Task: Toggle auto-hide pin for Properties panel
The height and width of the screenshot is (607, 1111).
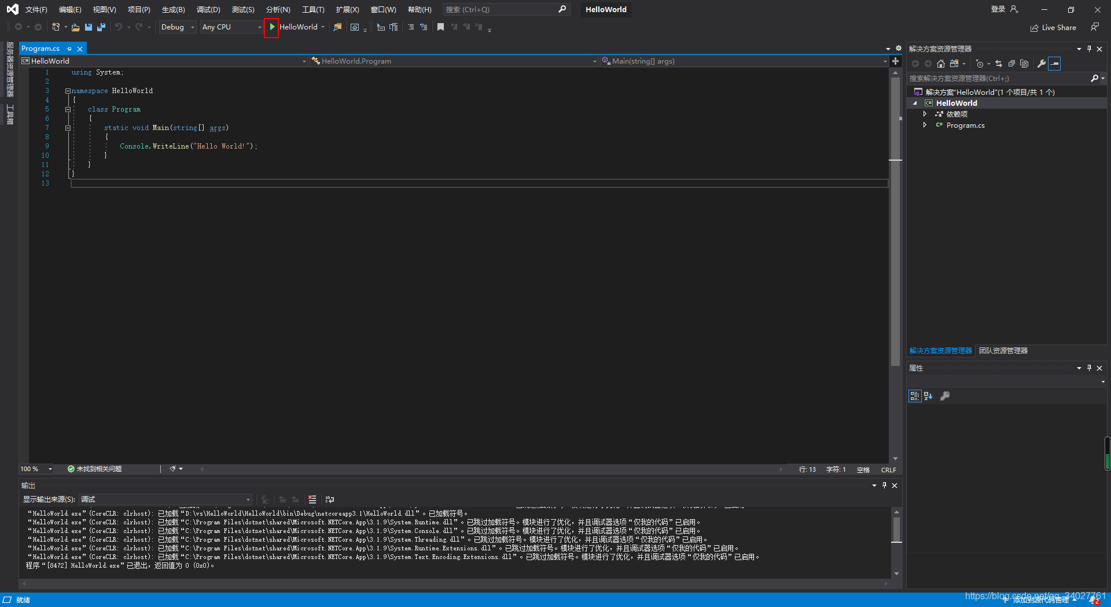Action: (1089, 368)
